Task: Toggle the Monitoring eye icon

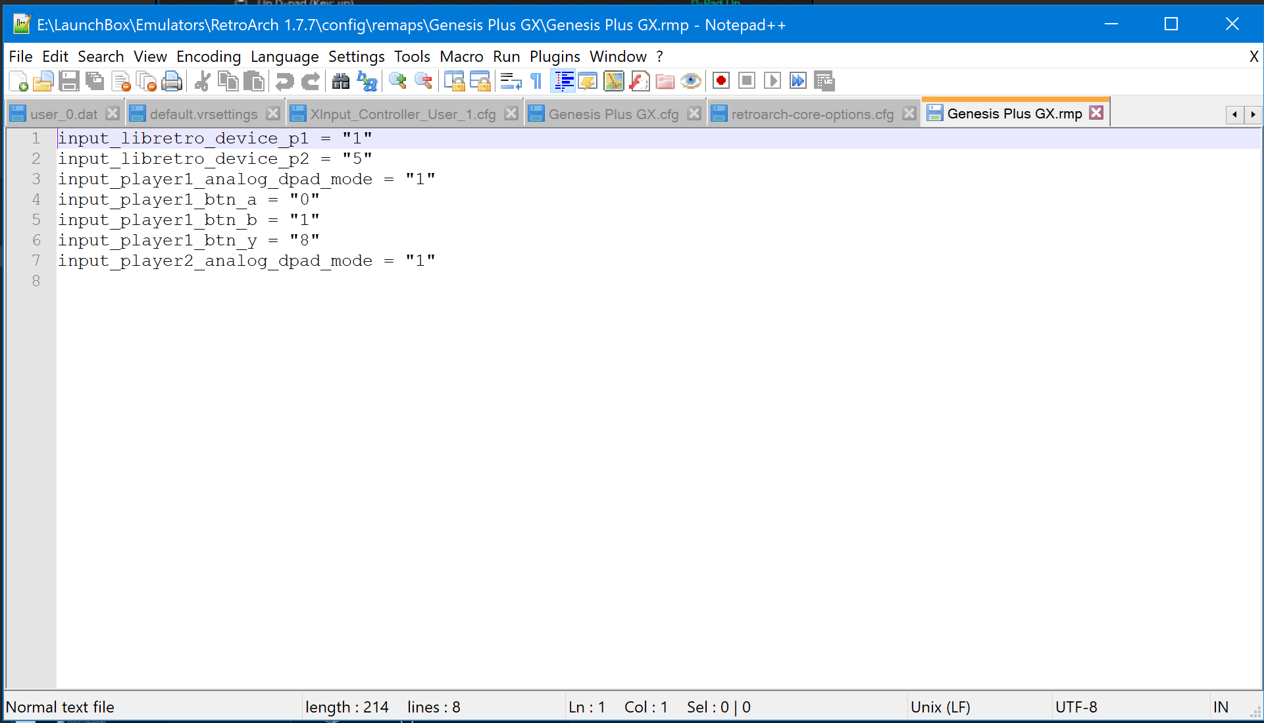Action: (690, 81)
